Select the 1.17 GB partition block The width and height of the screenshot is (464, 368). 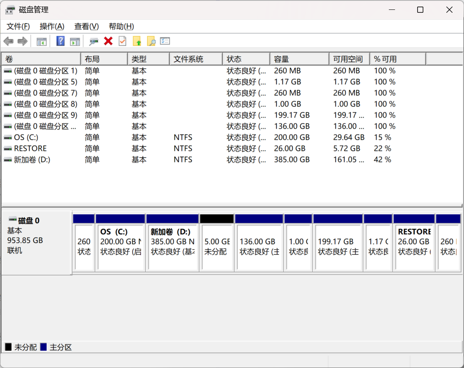(x=378, y=243)
